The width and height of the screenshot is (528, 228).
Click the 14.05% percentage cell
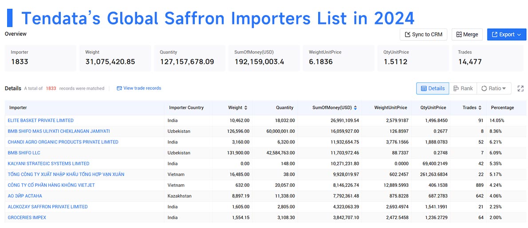(x=497, y=120)
